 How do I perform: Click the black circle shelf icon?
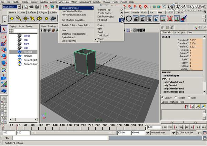pos(129,19)
